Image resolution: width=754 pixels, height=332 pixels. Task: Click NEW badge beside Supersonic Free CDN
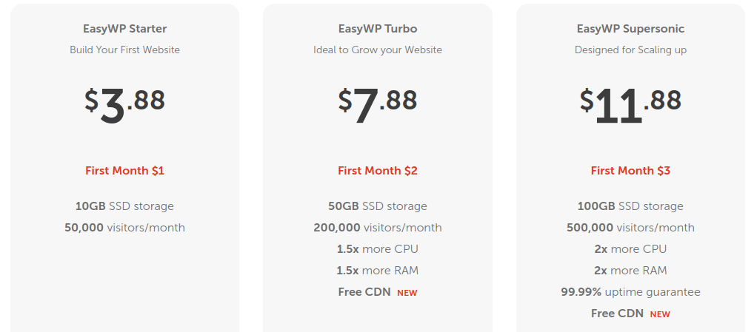(660, 314)
